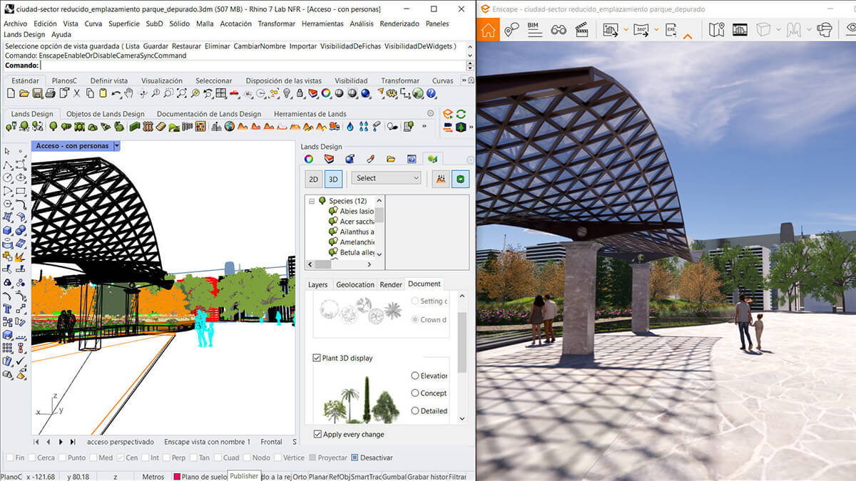Click the save diskette icon in Standard toolbar
The image size is (856, 481).
pyautogui.click(x=37, y=93)
